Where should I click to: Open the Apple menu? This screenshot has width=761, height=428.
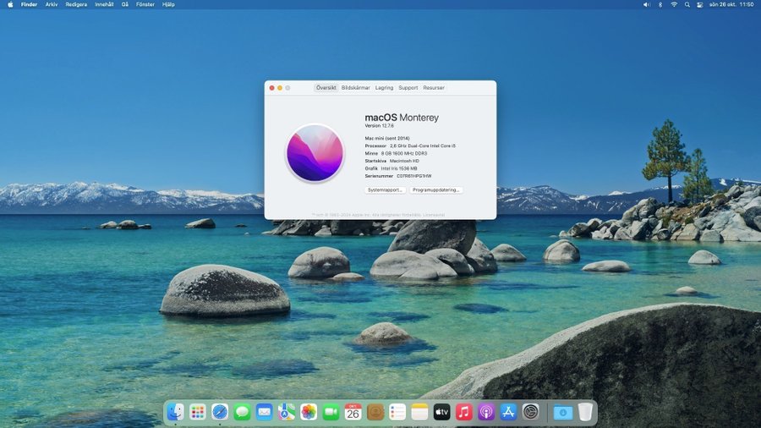click(x=10, y=4)
